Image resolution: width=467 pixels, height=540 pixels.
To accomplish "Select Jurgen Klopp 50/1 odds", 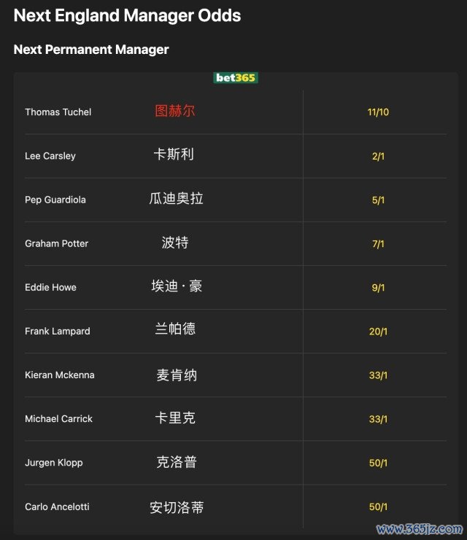I will 378,463.
